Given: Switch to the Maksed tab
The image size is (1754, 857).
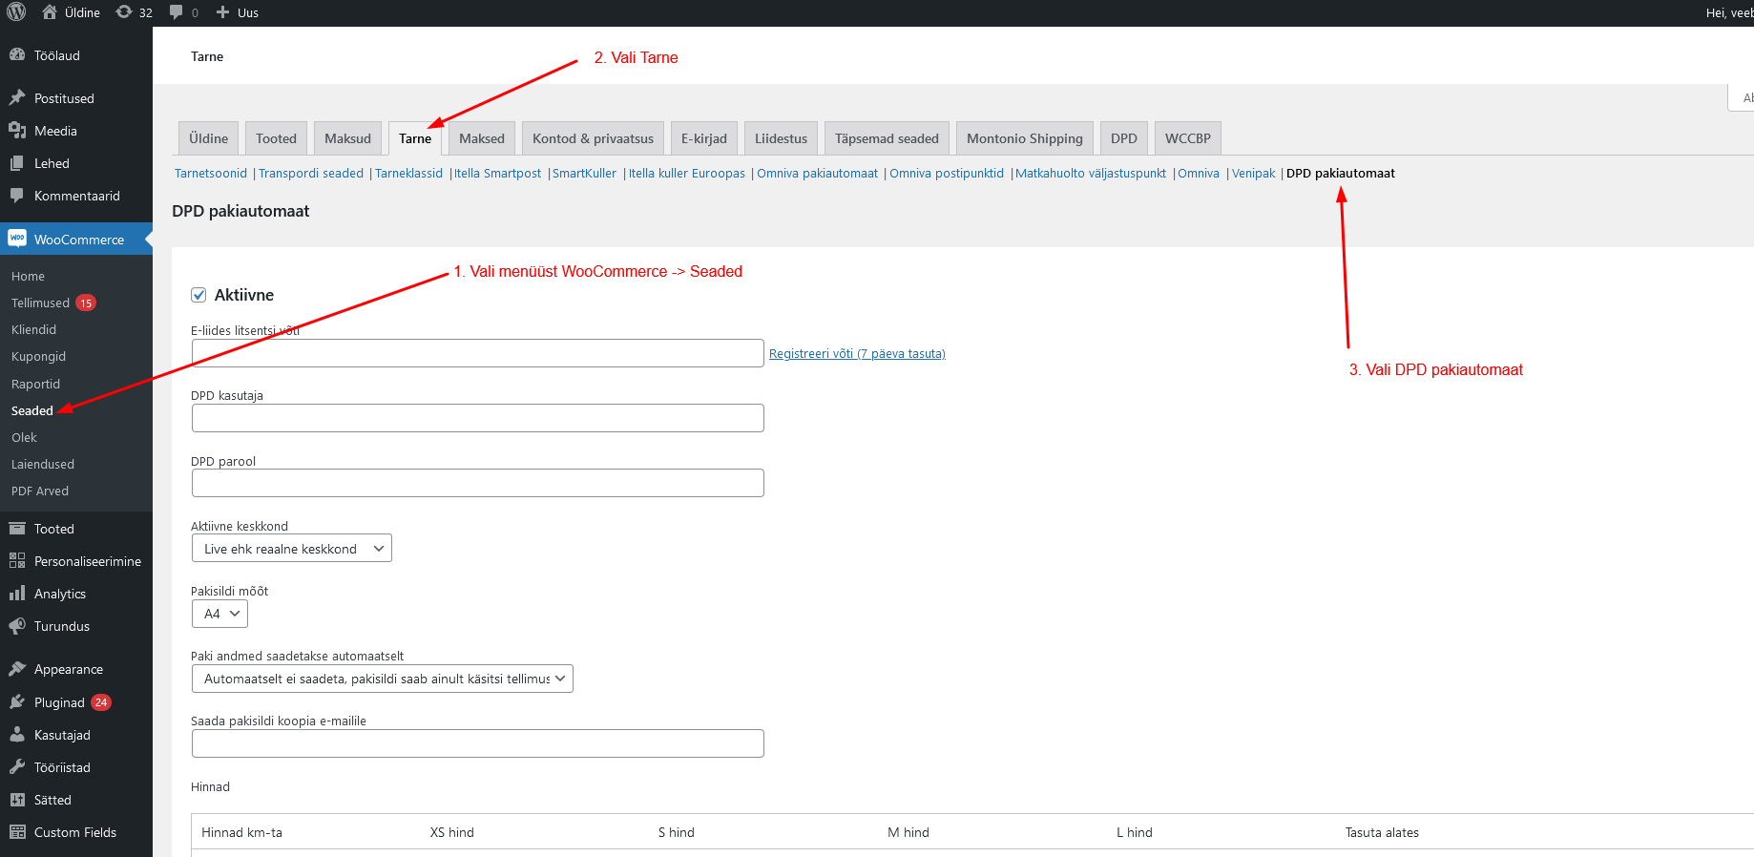Looking at the screenshot, I should pyautogui.click(x=481, y=138).
